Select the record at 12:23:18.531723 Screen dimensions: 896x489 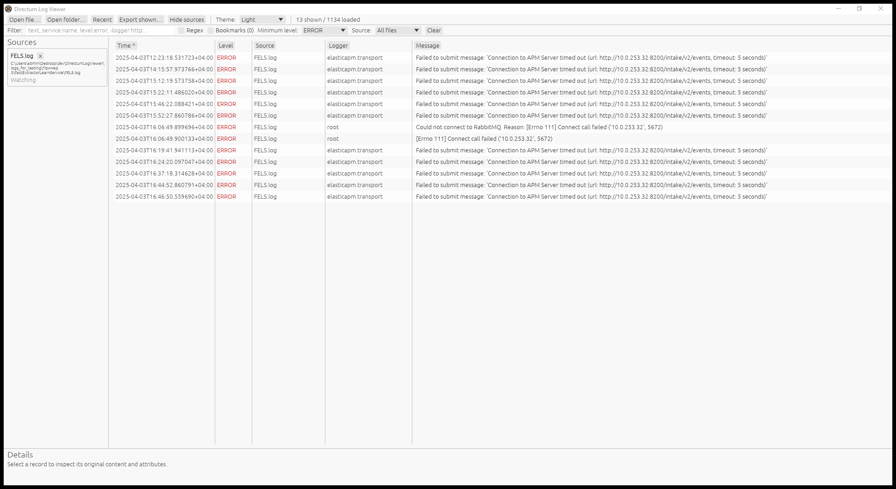pyautogui.click(x=501, y=58)
